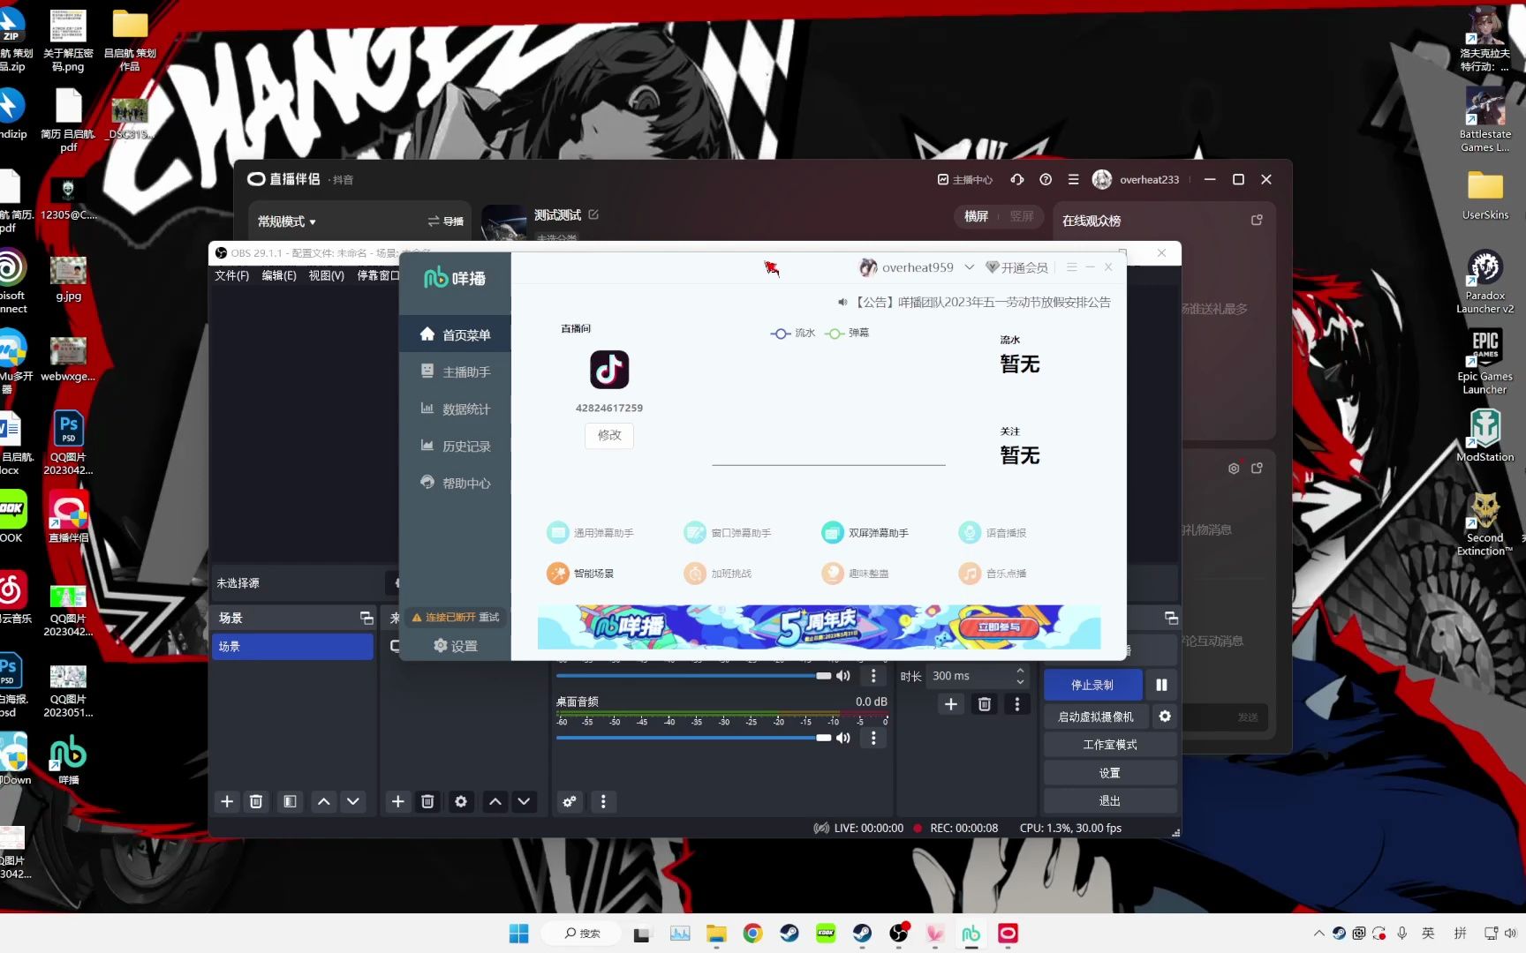Viewport: 1526px width, 953px height.
Task: Open the 咩播 hamburger menu icon
Action: pyautogui.click(x=1071, y=266)
